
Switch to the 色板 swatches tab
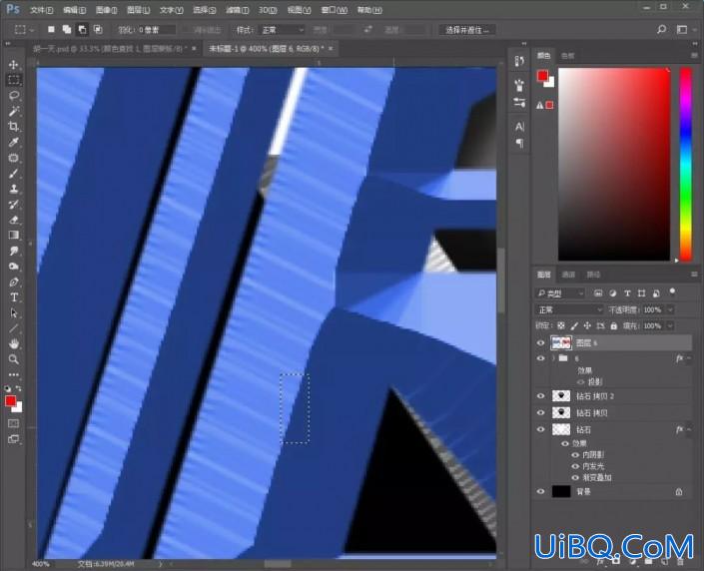[567, 56]
